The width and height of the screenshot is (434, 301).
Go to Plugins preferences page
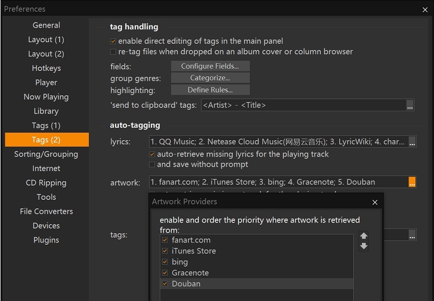click(46, 240)
